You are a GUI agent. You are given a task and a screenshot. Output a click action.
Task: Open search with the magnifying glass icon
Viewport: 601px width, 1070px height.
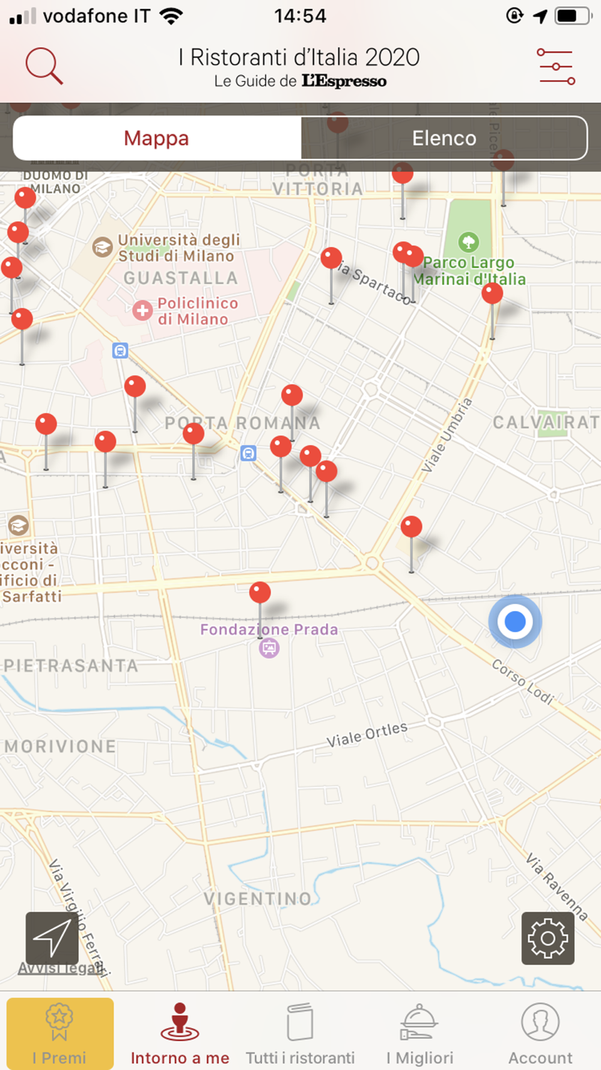44,66
